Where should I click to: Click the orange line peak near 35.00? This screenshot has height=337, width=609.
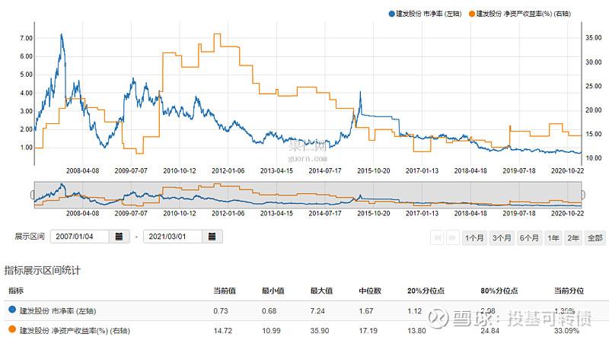click(217, 34)
